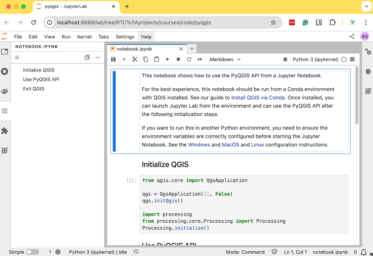The height and width of the screenshot is (256, 373).
Task: Collapse the markdown cell via its blue bar
Action: coord(114,111)
